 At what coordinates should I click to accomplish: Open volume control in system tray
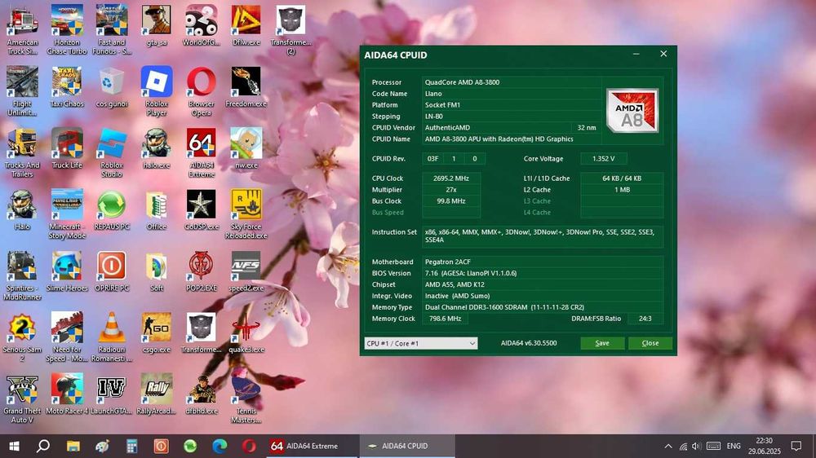tap(696, 446)
